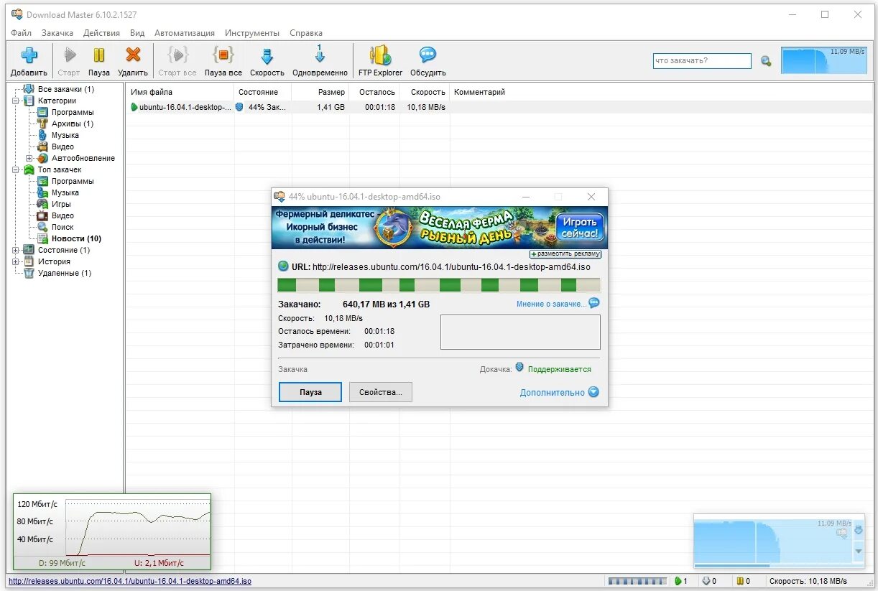Click the Комментарий column header
This screenshot has height=591, width=878.
(479, 92)
